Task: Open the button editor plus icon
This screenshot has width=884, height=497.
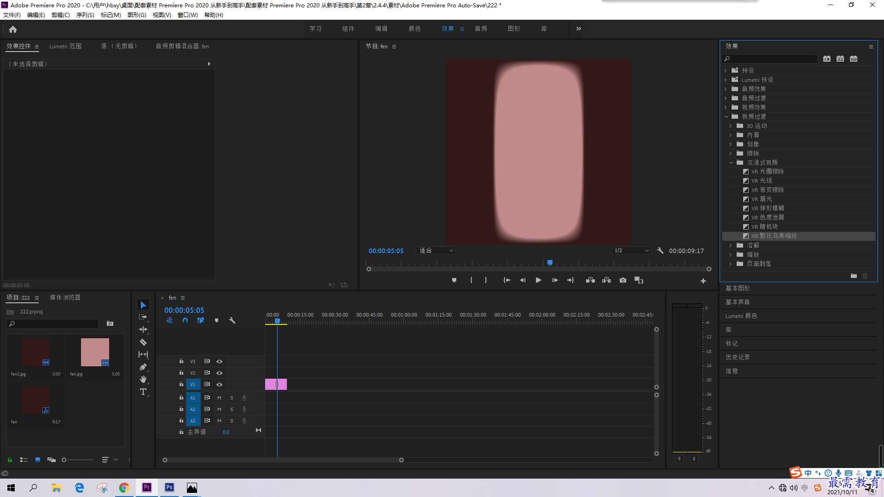Action: coord(703,281)
